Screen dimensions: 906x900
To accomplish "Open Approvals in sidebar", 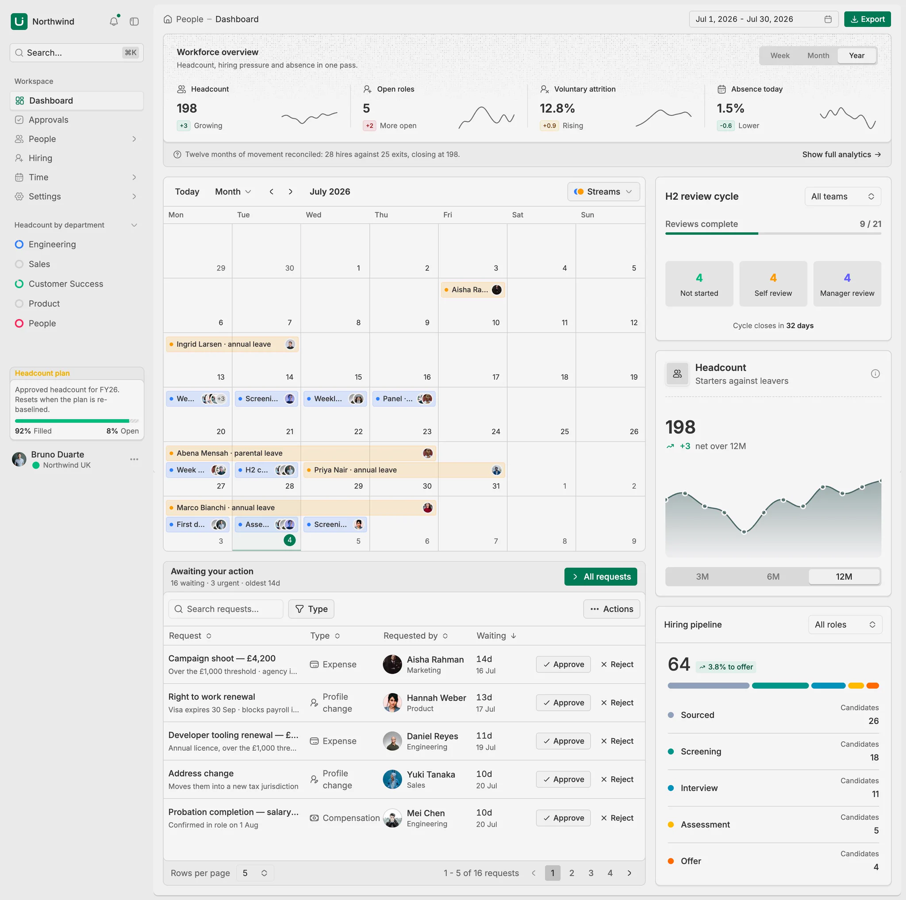I will [77, 119].
